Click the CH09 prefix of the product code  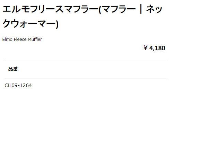click(10, 85)
